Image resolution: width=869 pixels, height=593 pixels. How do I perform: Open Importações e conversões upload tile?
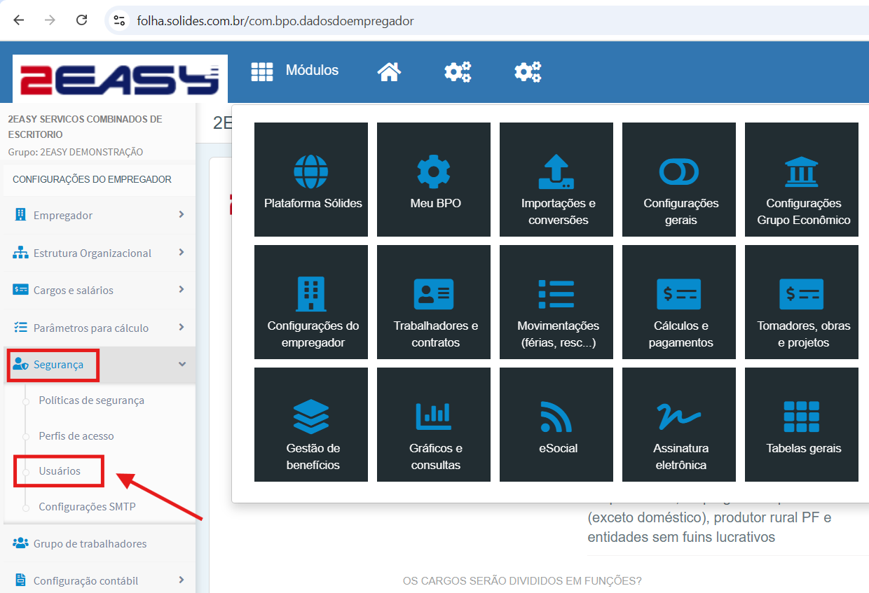[x=556, y=180]
